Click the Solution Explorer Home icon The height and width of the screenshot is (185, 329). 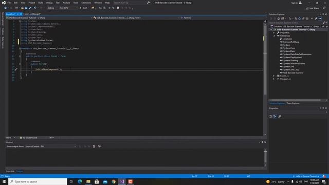click(279, 18)
